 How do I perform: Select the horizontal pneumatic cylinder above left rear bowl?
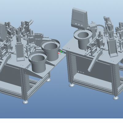pos(46,39)
